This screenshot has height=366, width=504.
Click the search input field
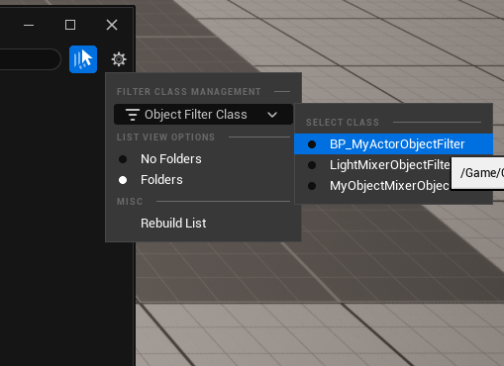(30, 59)
